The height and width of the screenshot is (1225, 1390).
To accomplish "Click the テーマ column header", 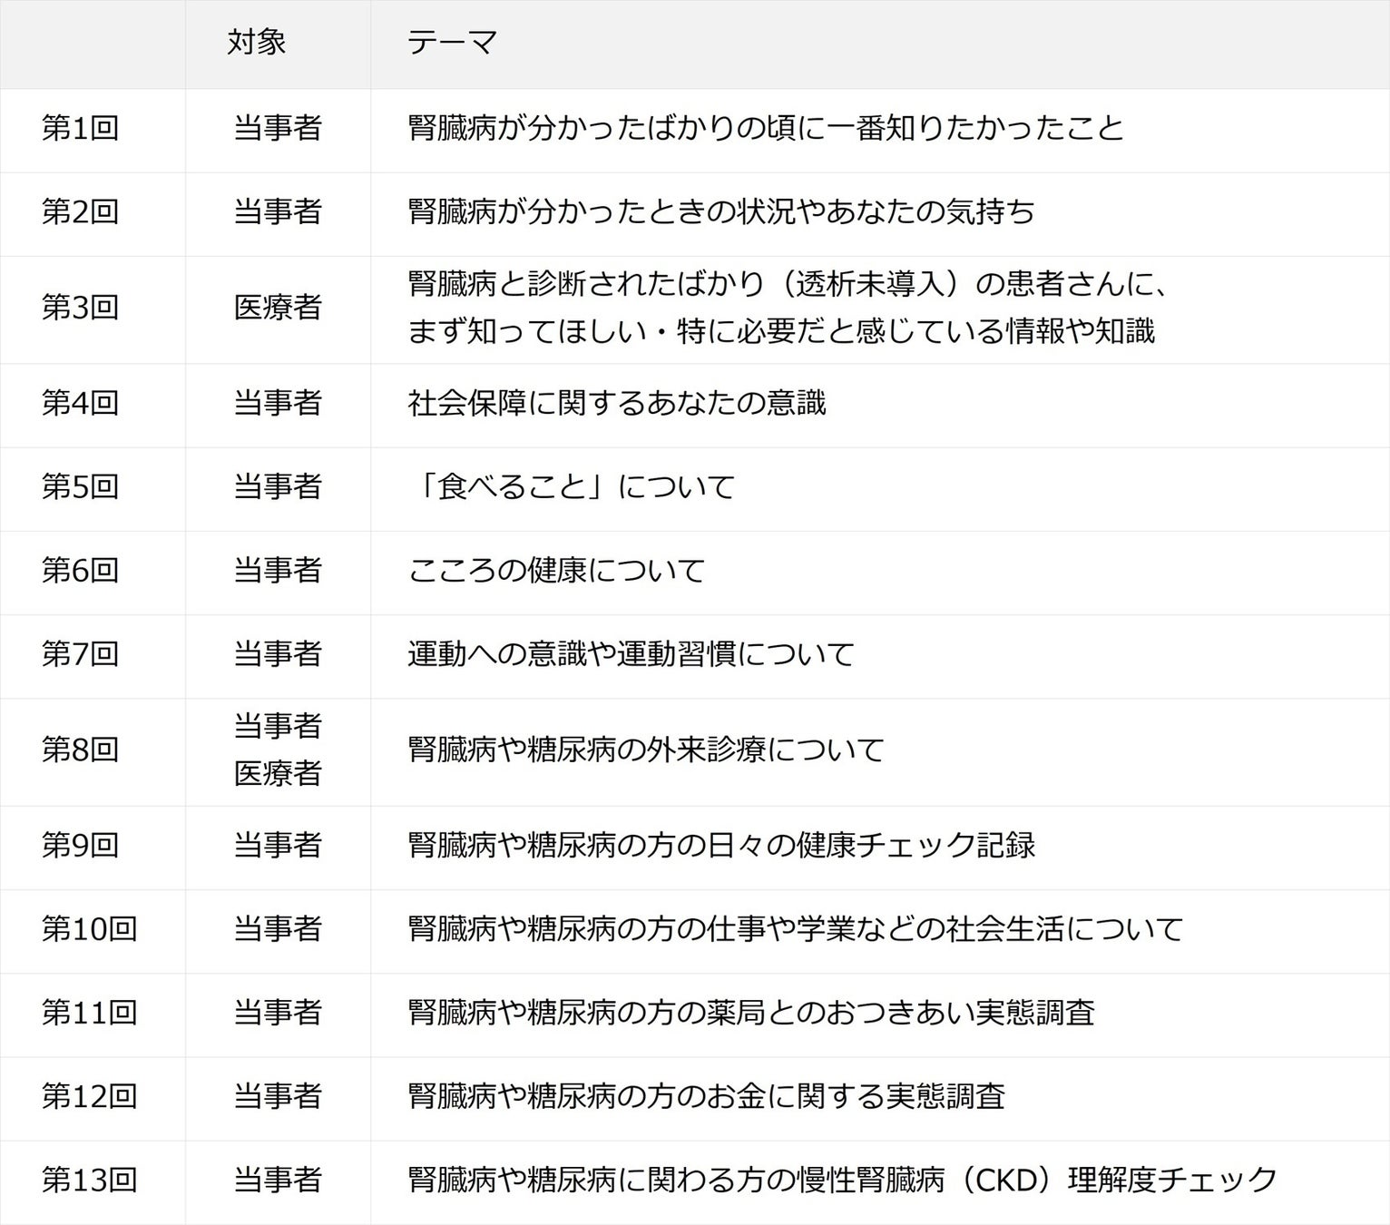I will click(x=452, y=43).
